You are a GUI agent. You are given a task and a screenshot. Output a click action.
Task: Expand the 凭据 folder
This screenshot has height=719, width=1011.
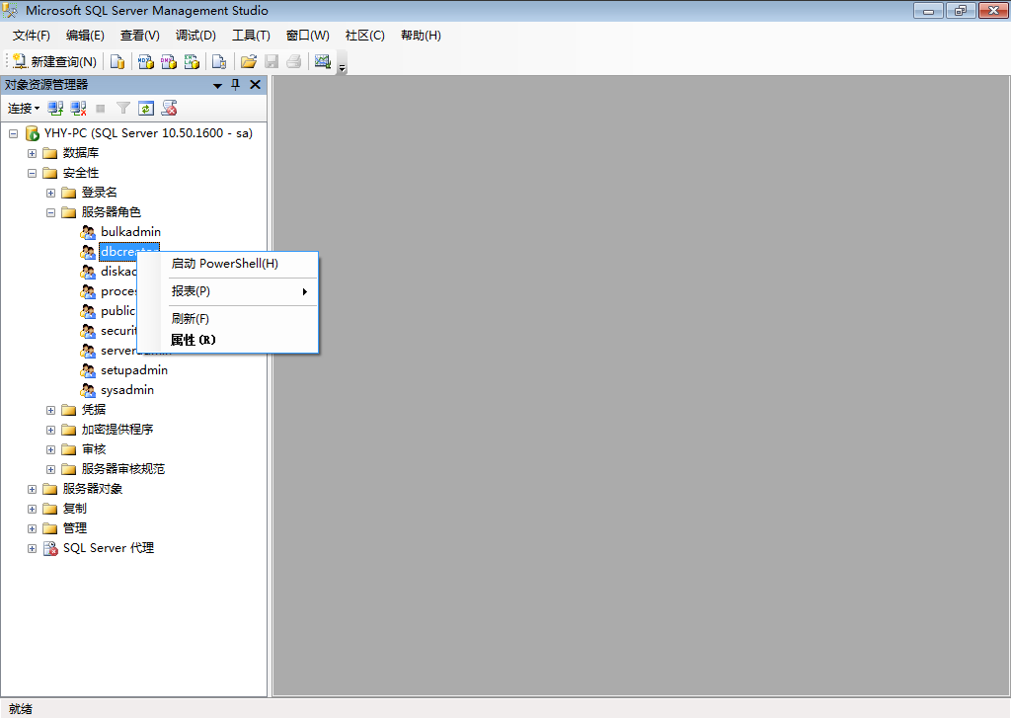[51, 410]
